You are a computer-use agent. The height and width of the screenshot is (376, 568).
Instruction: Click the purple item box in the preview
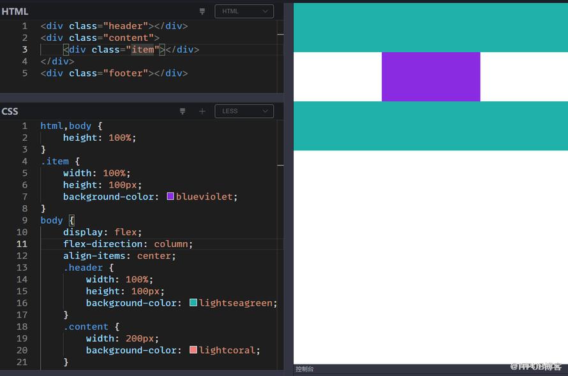[431, 76]
